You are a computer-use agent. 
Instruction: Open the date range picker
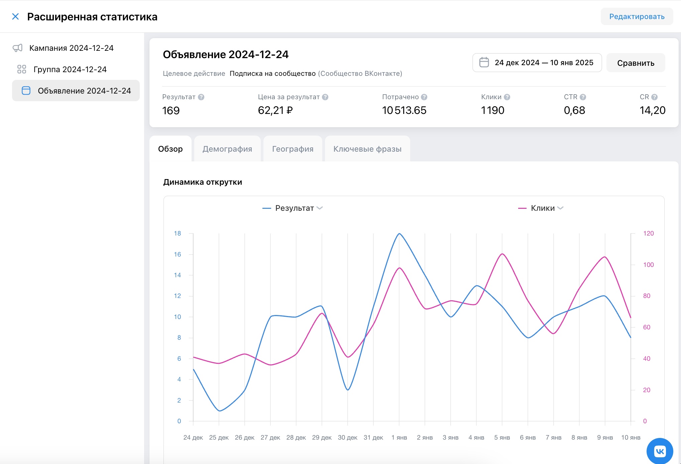537,62
